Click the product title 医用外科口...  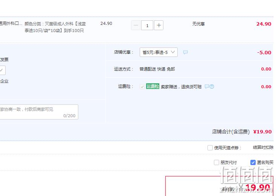pyautogui.click(x=11, y=23)
